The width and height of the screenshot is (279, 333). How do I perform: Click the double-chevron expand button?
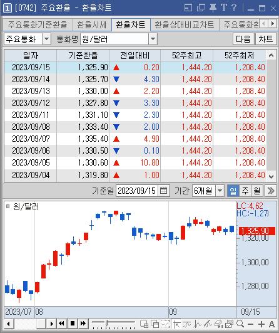[x=271, y=191]
